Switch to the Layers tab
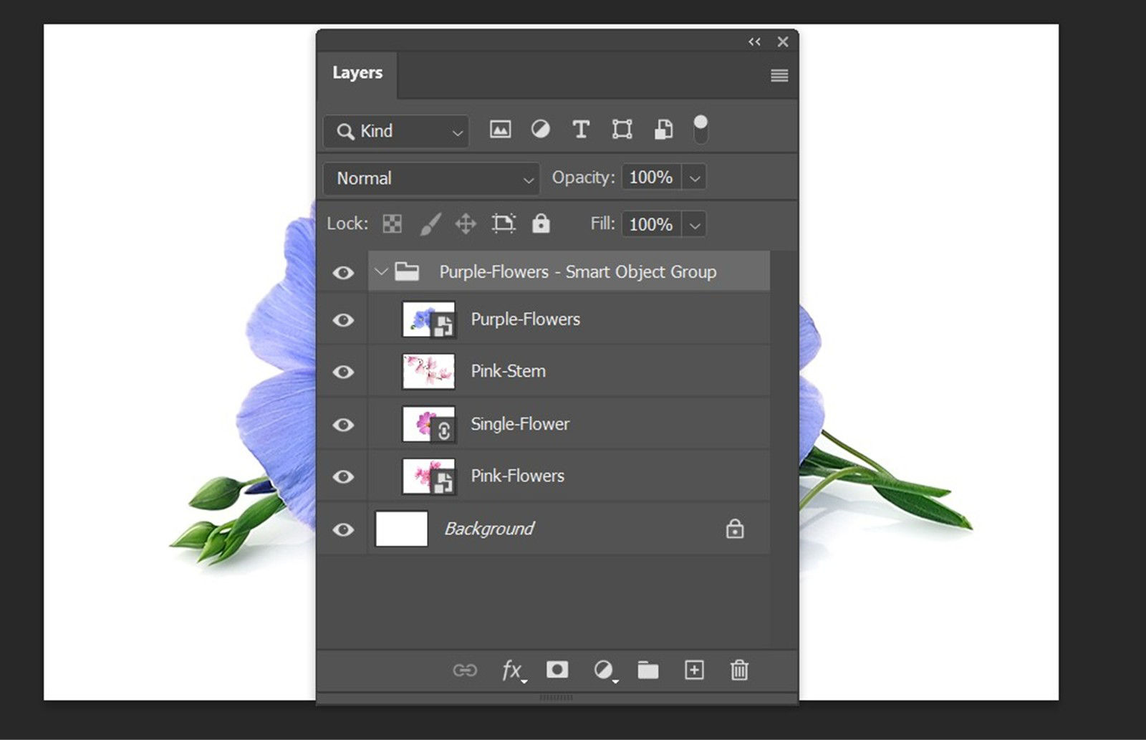This screenshot has height=740, width=1146. [x=356, y=72]
